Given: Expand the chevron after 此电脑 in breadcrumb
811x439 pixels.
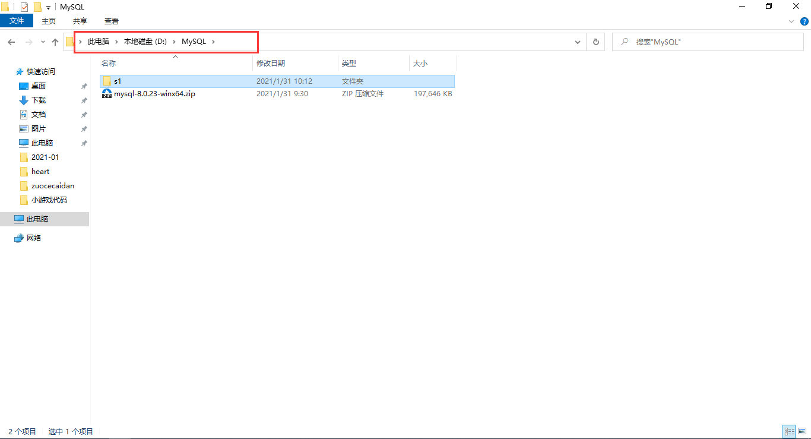Looking at the screenshot, I should tap(117, 42).
